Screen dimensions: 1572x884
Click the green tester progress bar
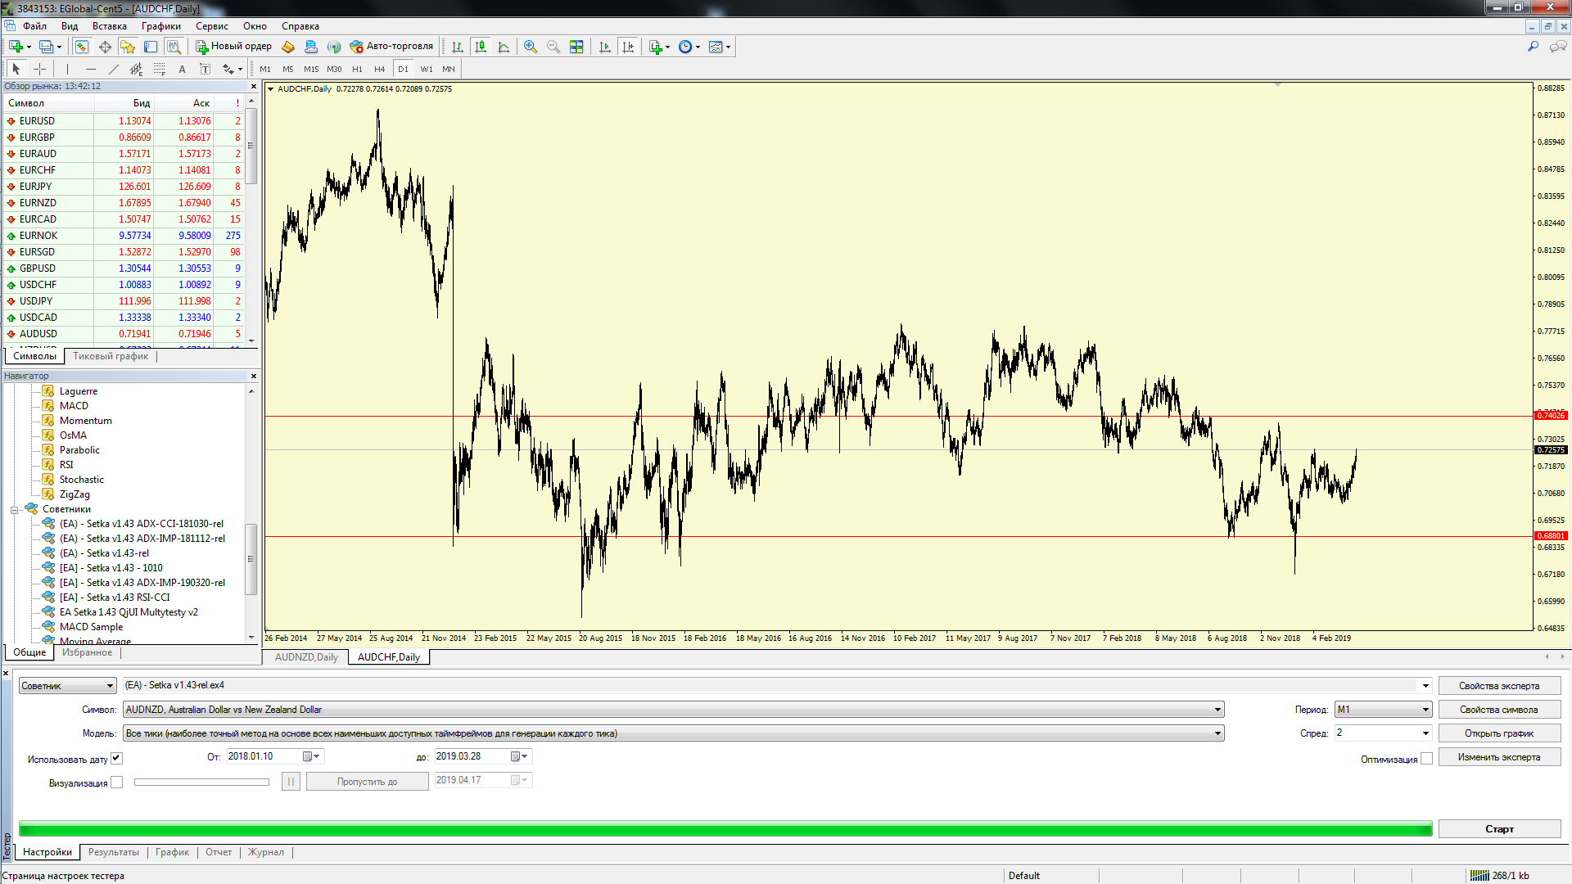[x=725, y=829]
